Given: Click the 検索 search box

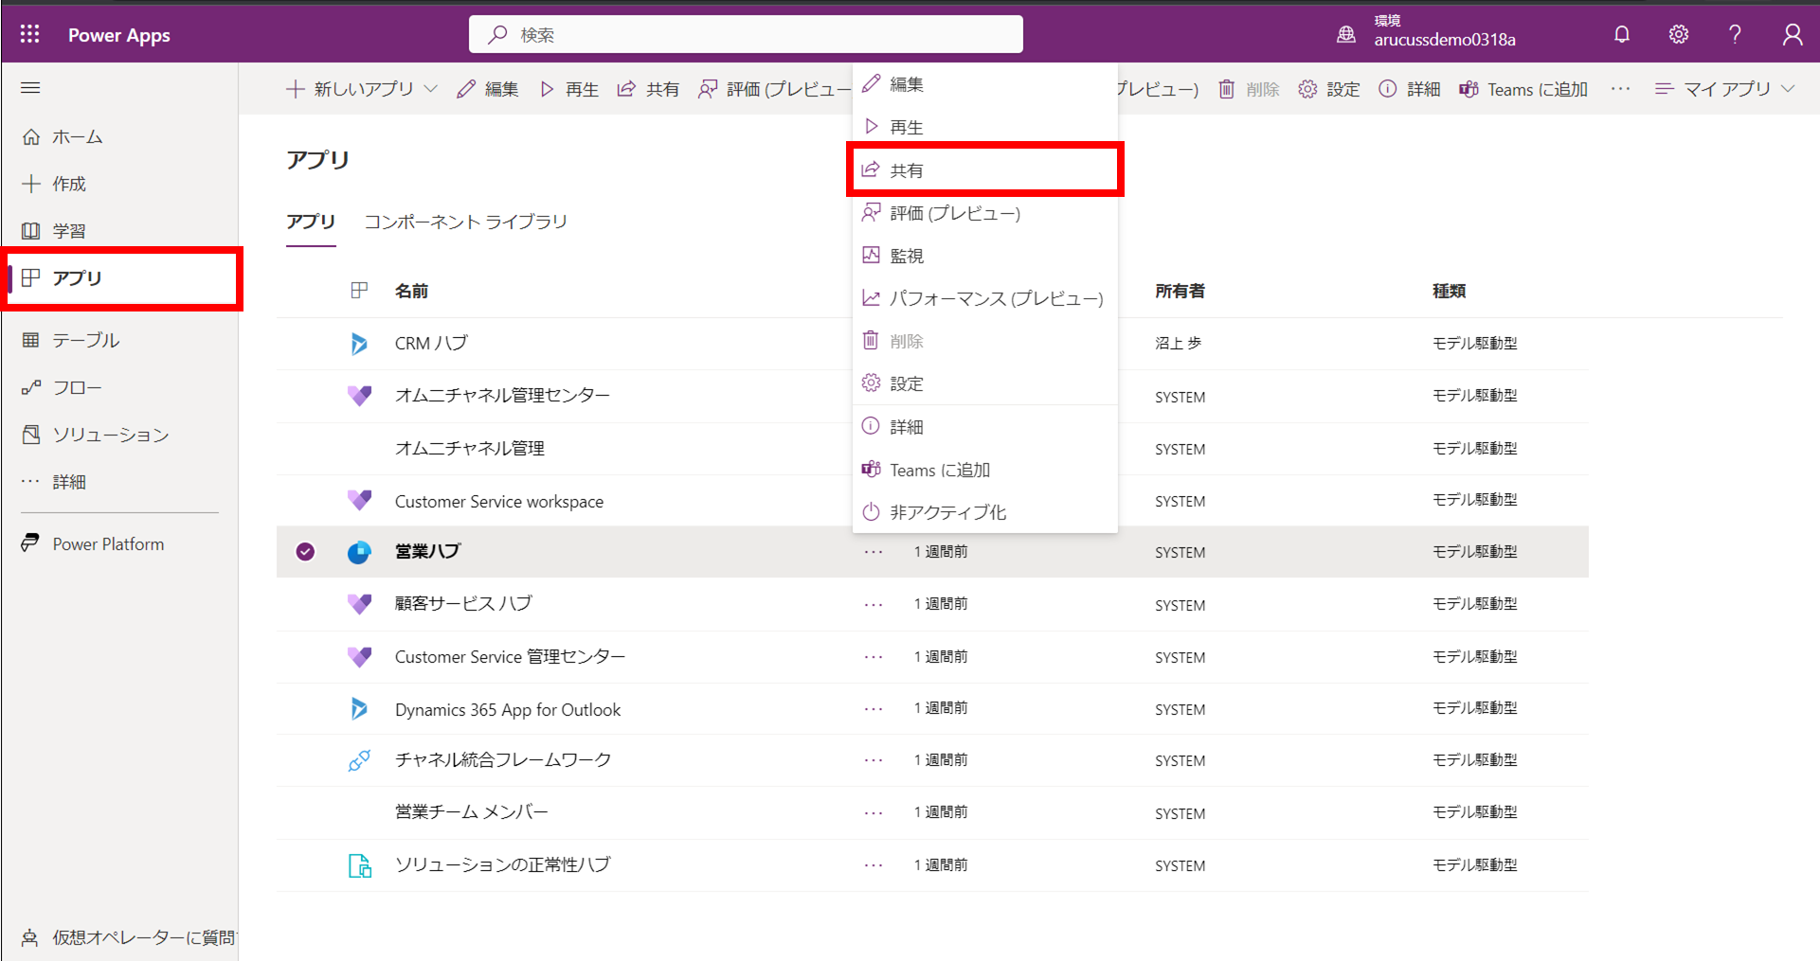Looking at the screenshot, I should click(x=746, y=35).
